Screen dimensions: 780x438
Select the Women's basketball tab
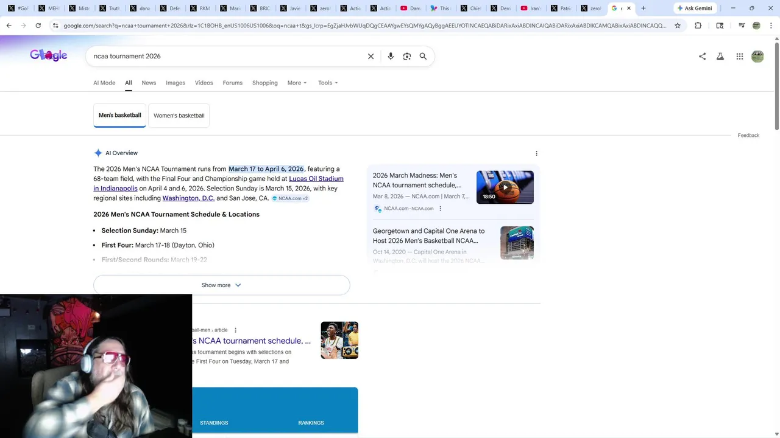coord(179,116)
